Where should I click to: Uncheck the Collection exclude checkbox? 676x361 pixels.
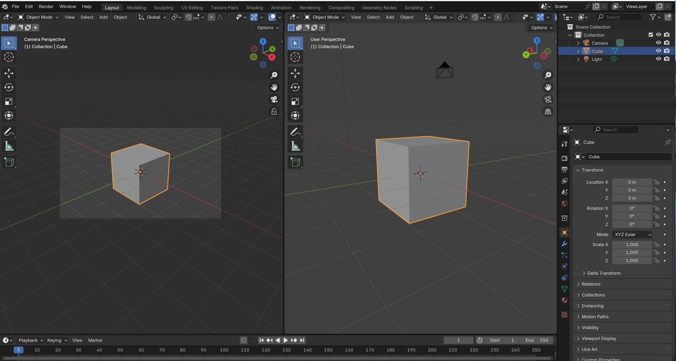tap(650, 35)
